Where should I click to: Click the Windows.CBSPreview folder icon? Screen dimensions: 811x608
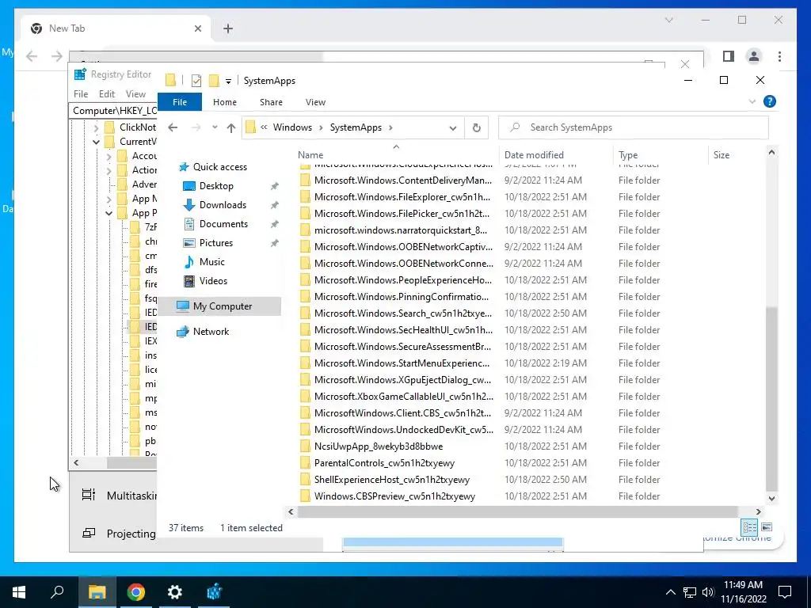(305, 496)
